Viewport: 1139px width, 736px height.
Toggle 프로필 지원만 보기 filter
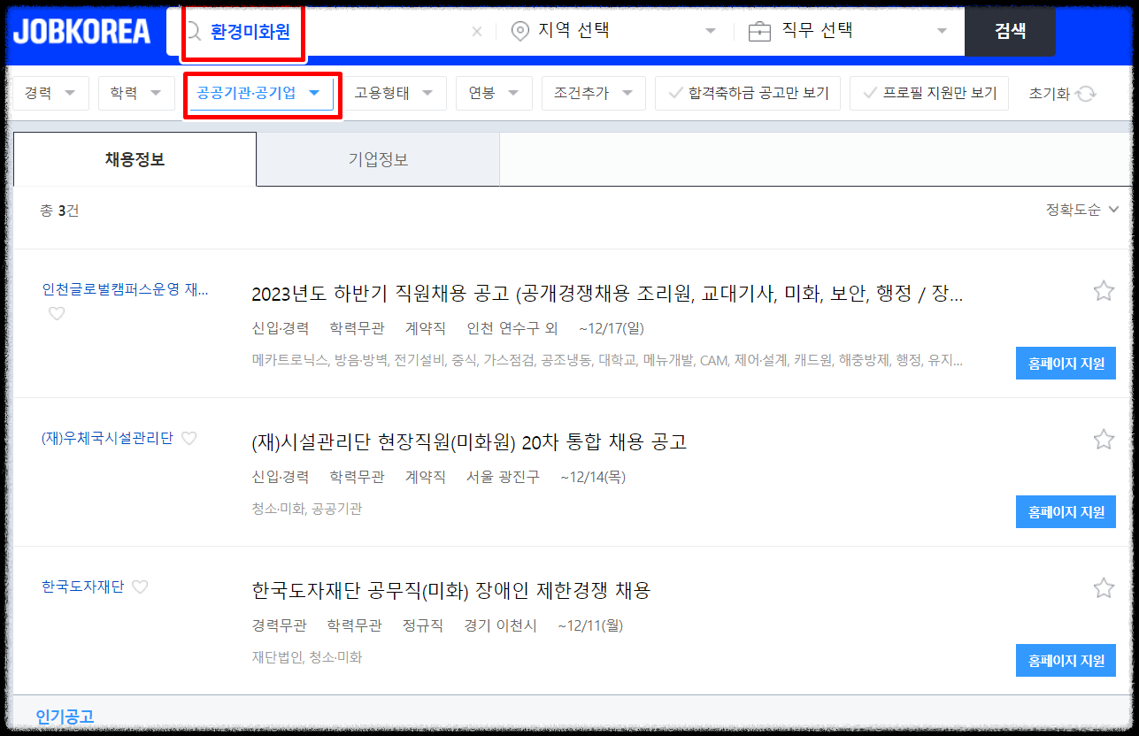(x=929, y=93)
